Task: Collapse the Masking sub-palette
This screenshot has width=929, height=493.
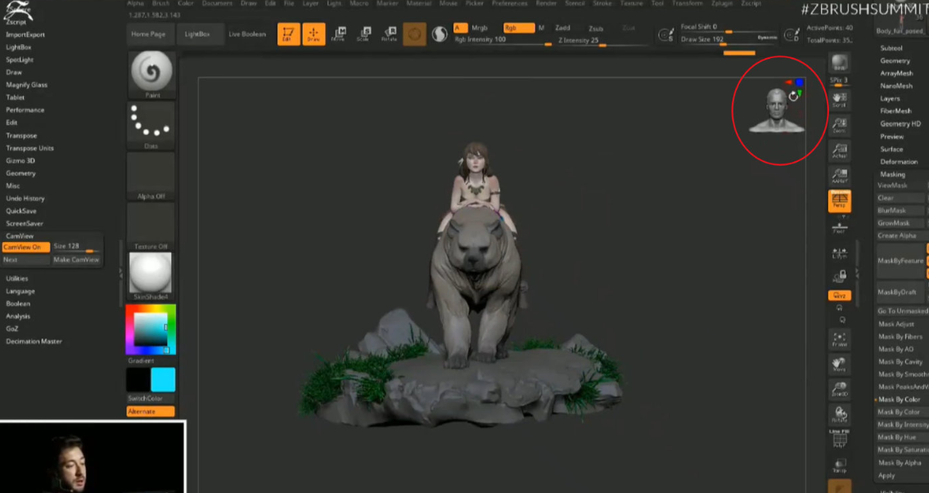Action: coord(892,174)
